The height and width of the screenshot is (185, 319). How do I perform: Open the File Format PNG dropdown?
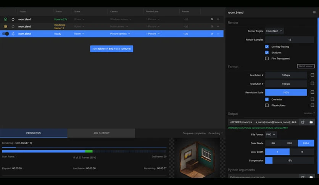(x=271, y=135)
